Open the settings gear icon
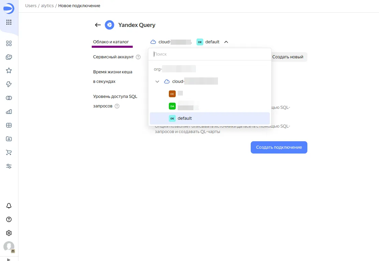The height and width of the screenshot is (261, 379). click(x=9, y=233)
